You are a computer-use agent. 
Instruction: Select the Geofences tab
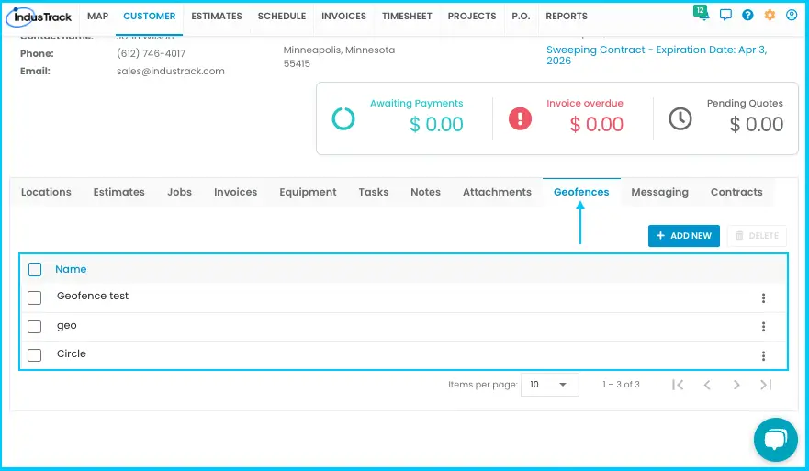click(581, 192)
